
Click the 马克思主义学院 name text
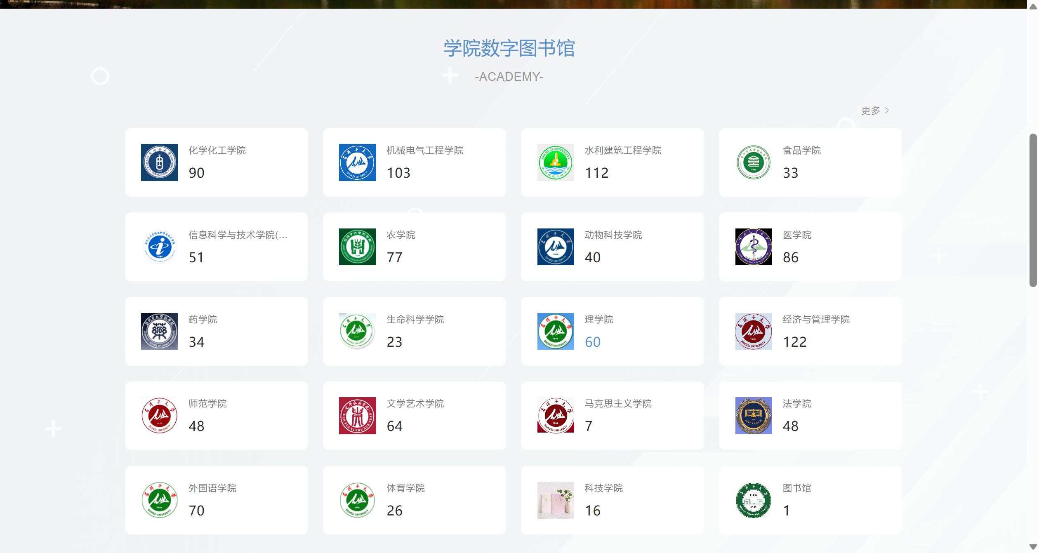click(x=618, y=404)
